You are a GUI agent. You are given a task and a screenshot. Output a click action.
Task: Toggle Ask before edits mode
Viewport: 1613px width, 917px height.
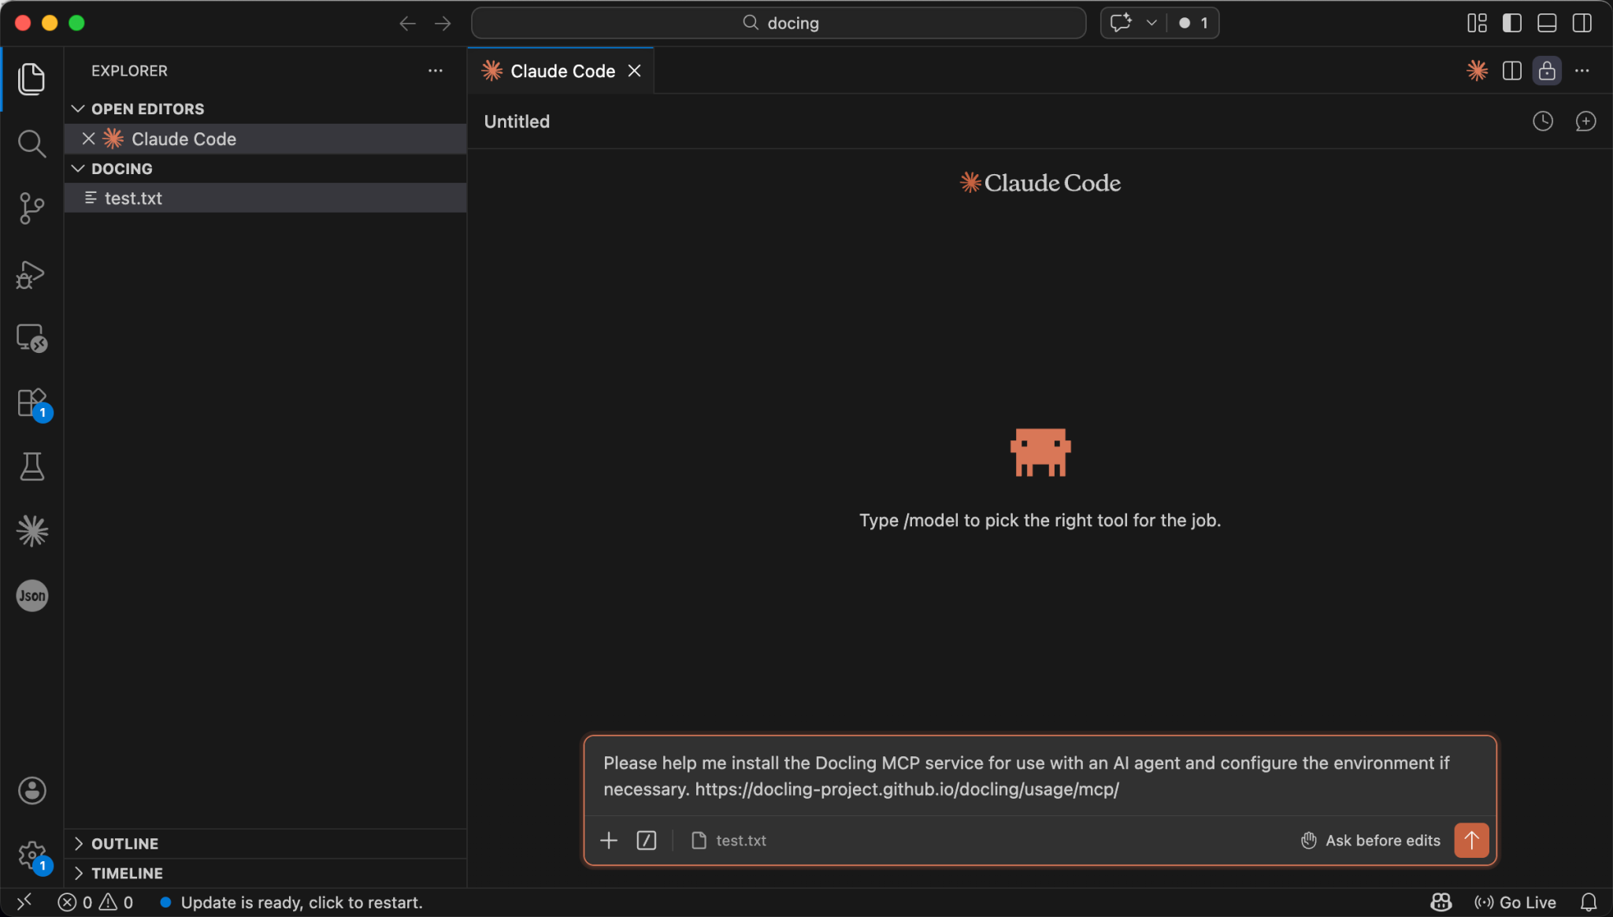pyautogui.click(x=1370, y=841)
